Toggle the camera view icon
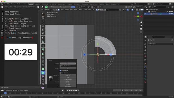174x98 pixels. pos(141,29)
